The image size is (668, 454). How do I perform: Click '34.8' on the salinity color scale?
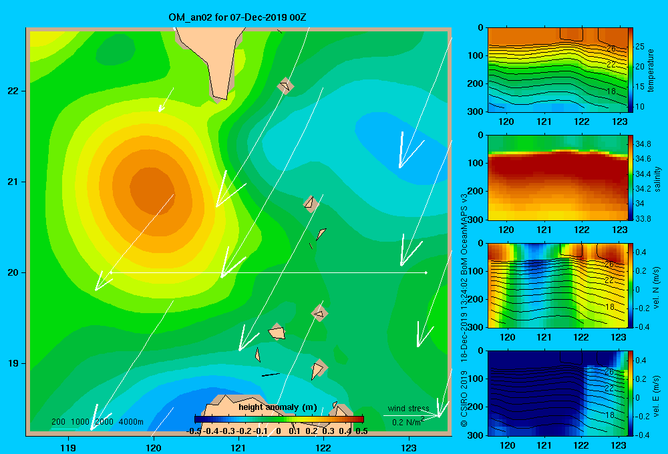[x=643, y=144]
